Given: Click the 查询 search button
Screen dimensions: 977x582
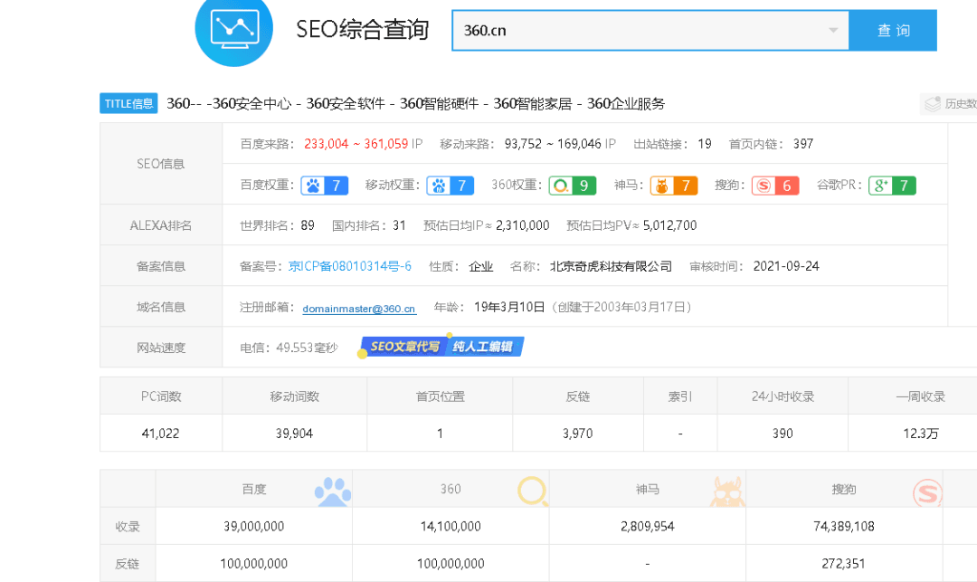Looking at the screenshot, I should click(x=893, y=31).
